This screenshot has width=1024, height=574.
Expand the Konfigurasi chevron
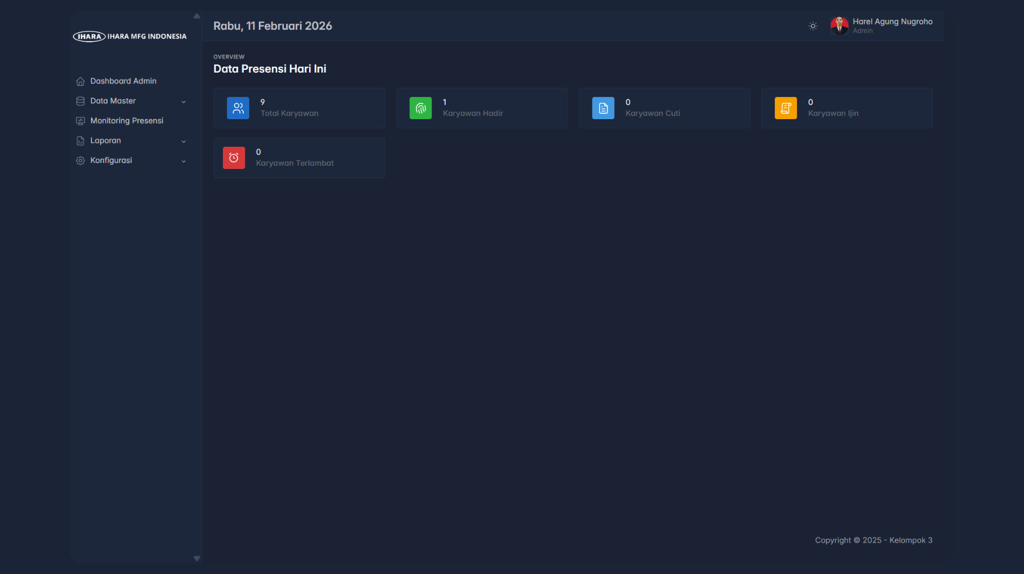tap(184, 161)
